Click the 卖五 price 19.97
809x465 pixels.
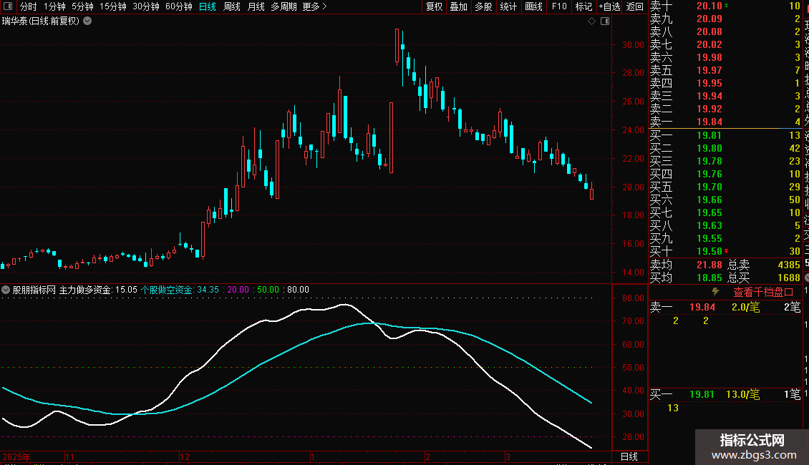coord(709,70)
